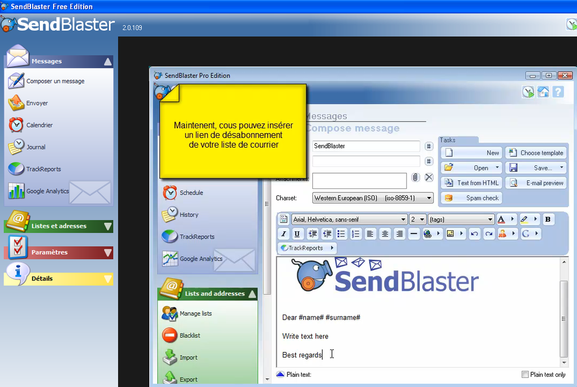Click the # button beside the empty subject field
Viewport: 577px width, 387px height.
429,161
